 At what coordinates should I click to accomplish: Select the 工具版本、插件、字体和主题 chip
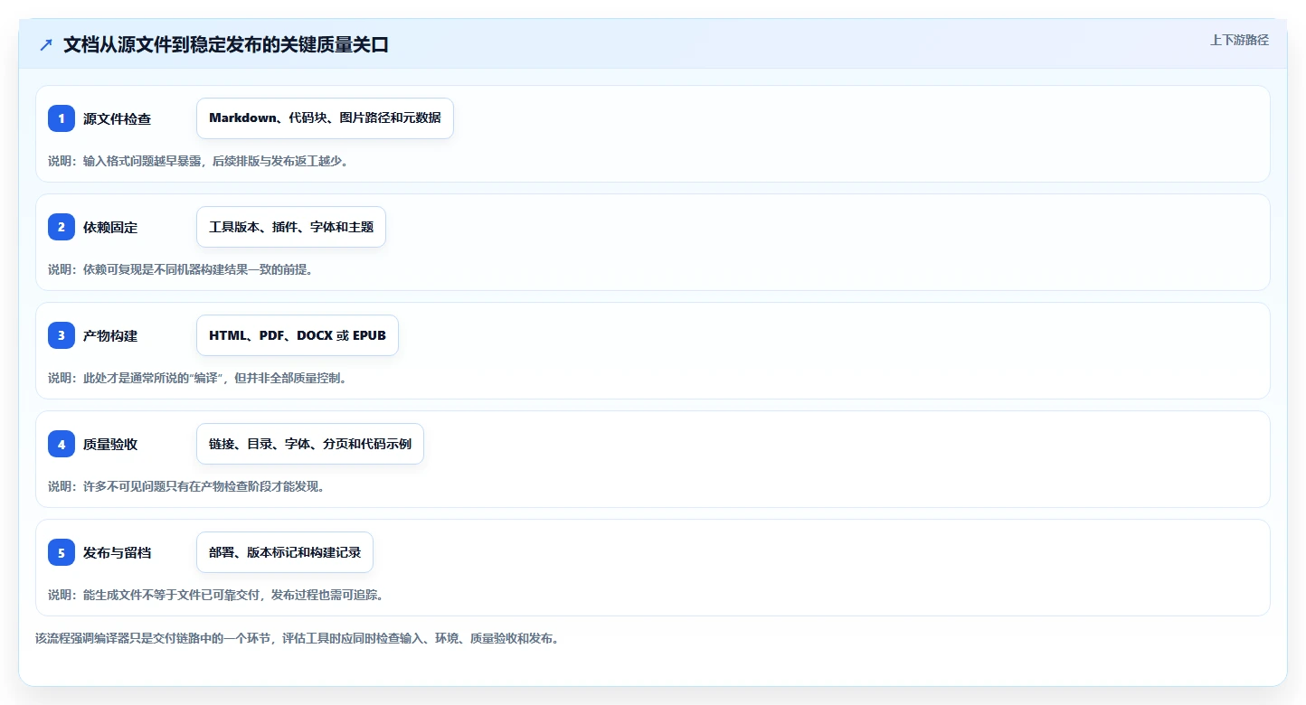tap(291, 227)
